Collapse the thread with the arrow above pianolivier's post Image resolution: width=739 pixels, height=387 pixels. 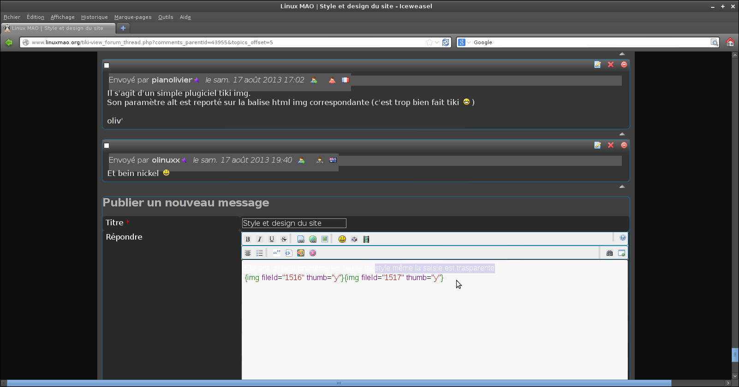(x=622, y=54)
